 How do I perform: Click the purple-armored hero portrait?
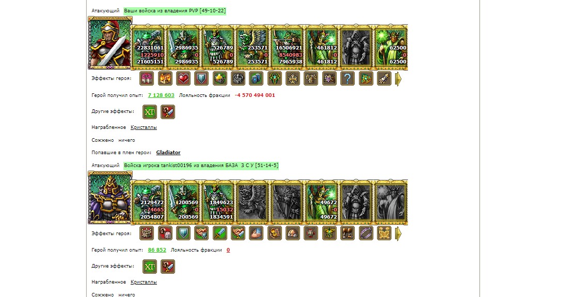(110, 197)
